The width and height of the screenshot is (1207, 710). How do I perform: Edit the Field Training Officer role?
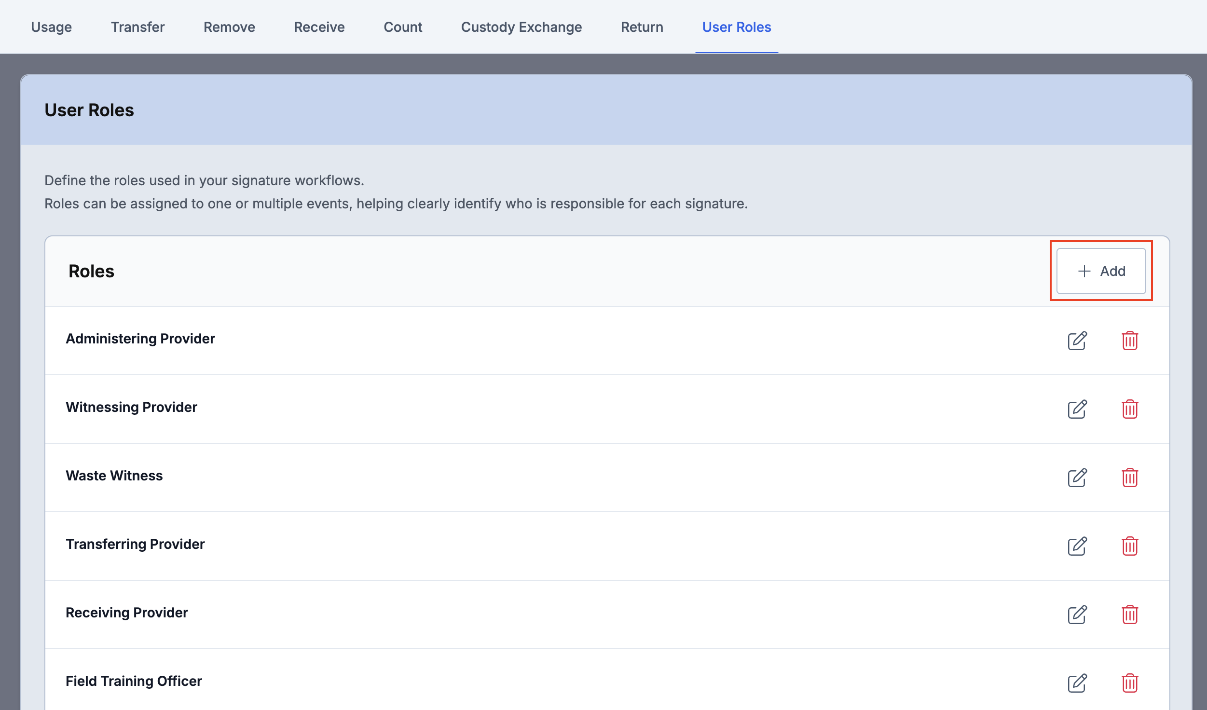1077,683
